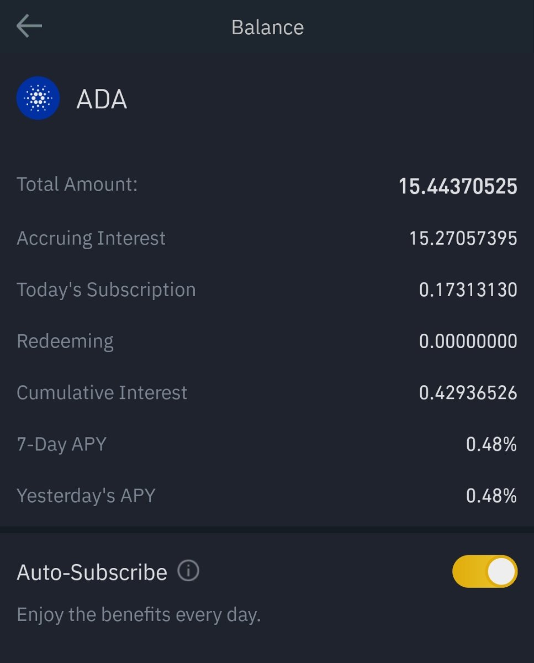Screen dimensions: 534x663
Task: Tap the Today's Subscription label
Action: pos(106,290)
